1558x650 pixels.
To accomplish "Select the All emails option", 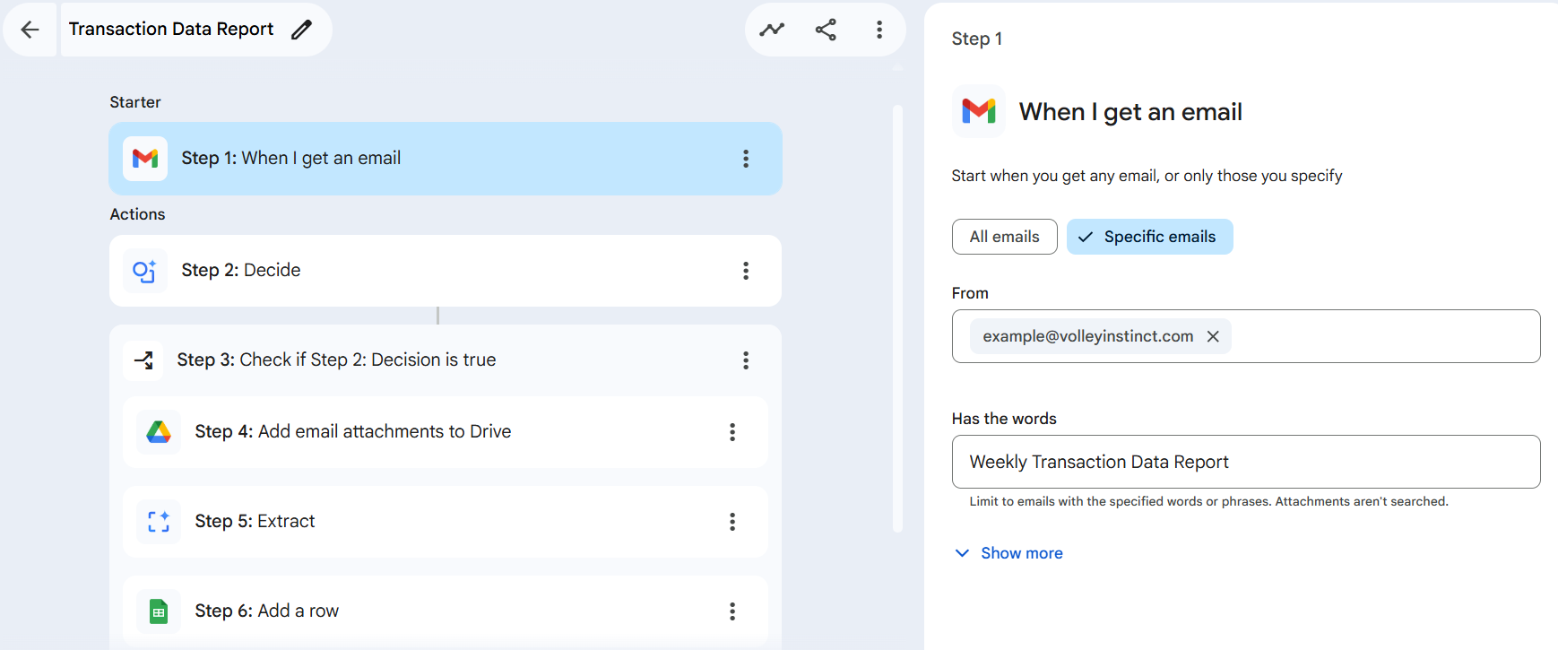I will pyautogui.click(x=1004, y=237).
